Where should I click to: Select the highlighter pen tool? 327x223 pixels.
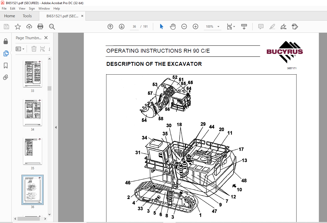pos(272,27)
